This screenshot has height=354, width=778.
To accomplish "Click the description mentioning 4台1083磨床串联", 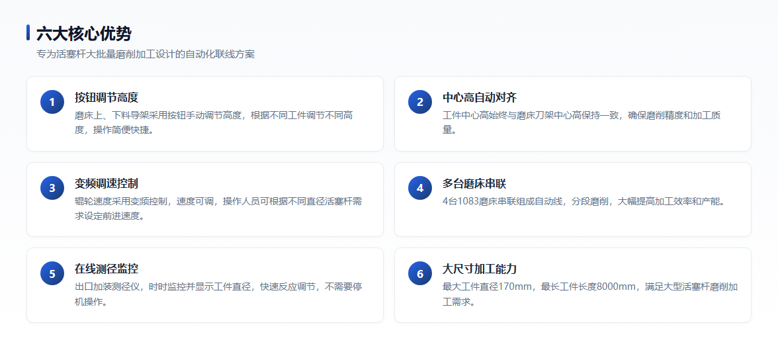I will point(584,202).
